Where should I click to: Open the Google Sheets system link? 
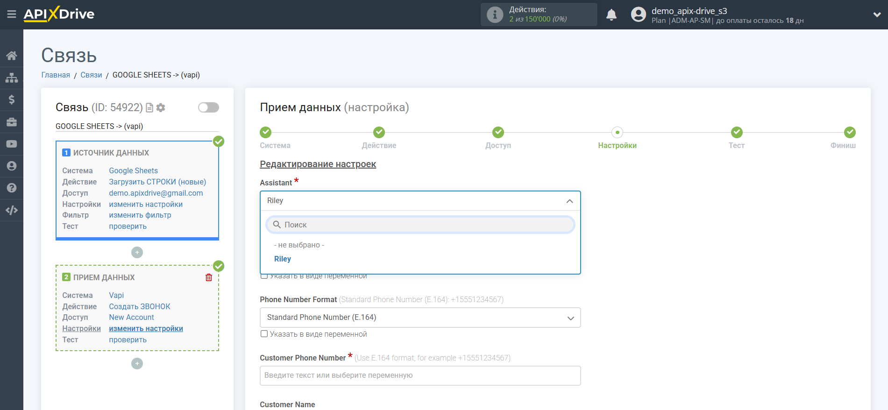tap(134, 171)
